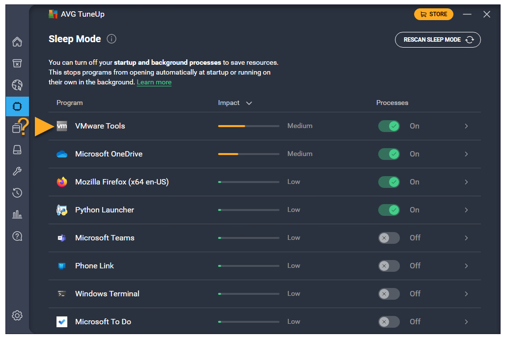This screenshot has height=339, width=505.
Task: Select the wrench fix problems sidebar icon
Action: point(17,171)
